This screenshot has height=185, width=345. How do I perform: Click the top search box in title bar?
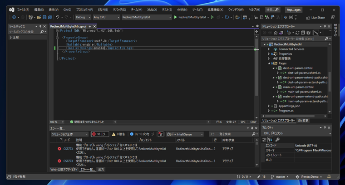[x=273, y=10]
